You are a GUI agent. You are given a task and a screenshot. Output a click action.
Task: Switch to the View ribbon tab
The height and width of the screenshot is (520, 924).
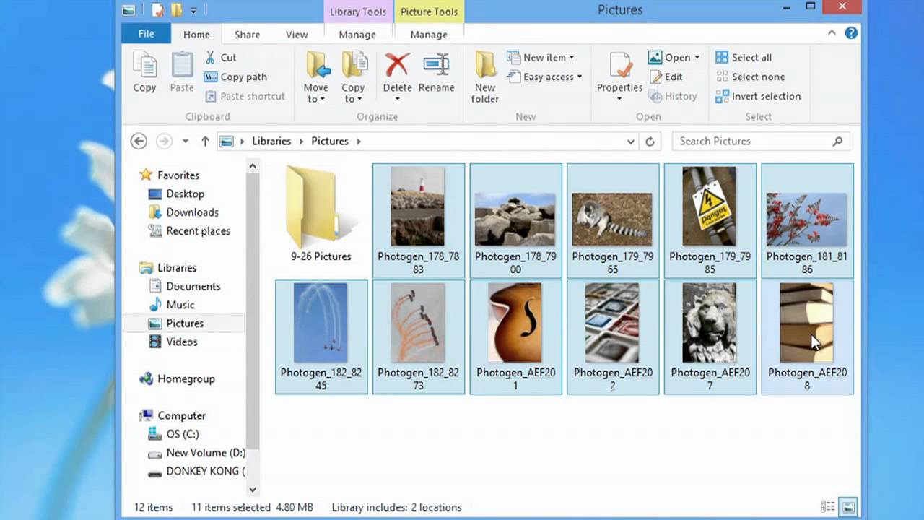[x=296, y=35]
